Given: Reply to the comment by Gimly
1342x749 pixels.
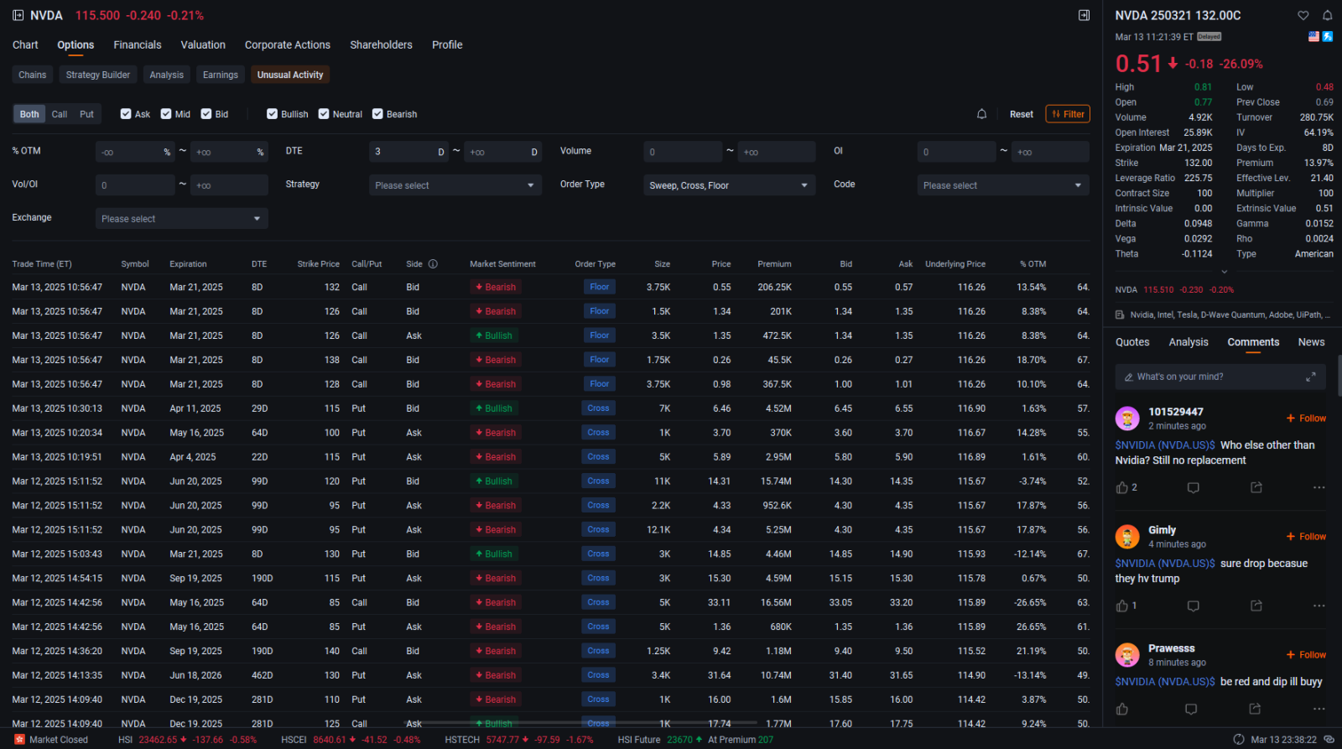Looking at the screenshot, I should coord(1193,606).
